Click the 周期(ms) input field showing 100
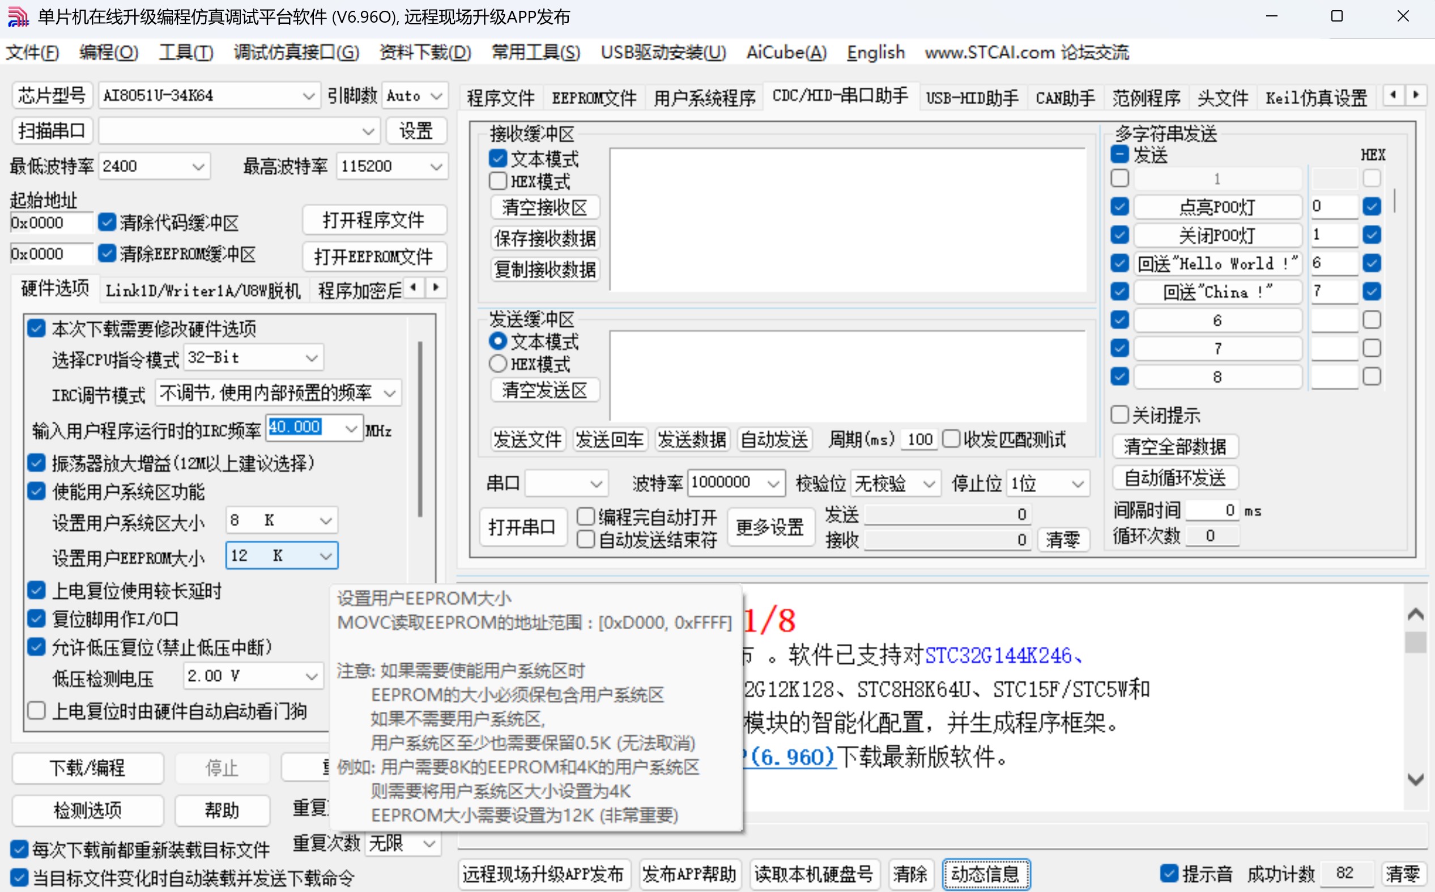This screenshot has width=1435, height=892. [918, 439]
